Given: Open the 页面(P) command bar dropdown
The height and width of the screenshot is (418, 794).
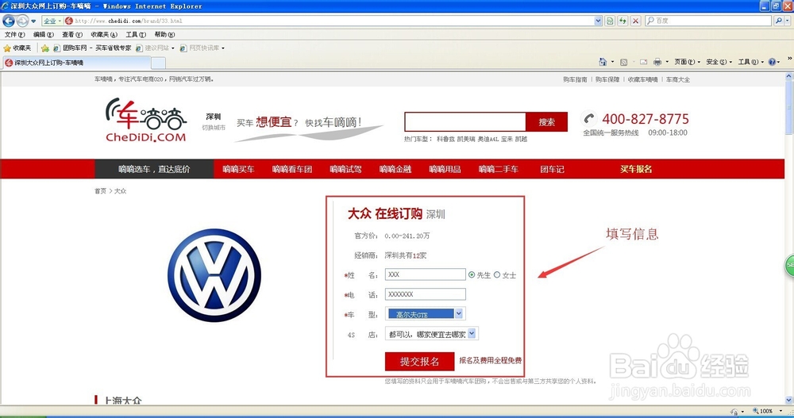Looking at the screenshot, I should (x=687, y=62).
